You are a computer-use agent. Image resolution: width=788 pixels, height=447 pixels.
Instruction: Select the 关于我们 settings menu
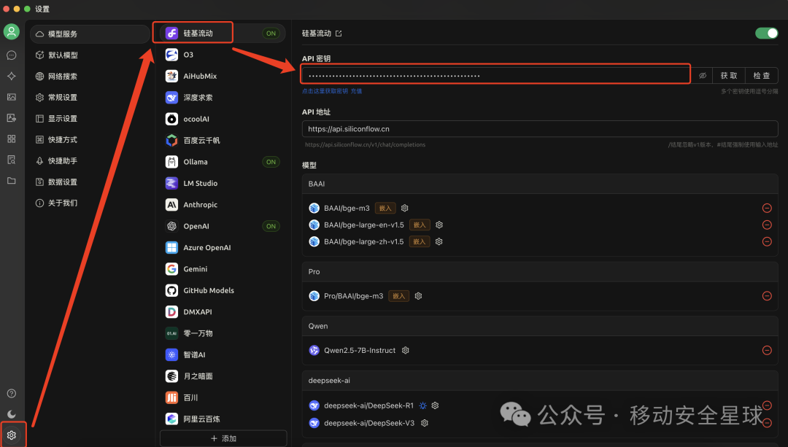click(x=90, y=203)
